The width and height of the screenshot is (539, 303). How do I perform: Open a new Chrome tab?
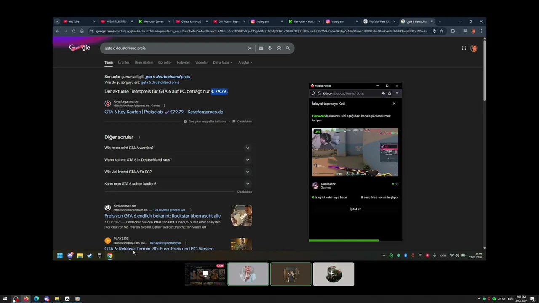click(440, 21)
